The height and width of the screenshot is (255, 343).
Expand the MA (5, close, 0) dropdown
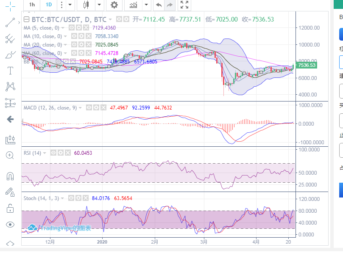(63, 28)
